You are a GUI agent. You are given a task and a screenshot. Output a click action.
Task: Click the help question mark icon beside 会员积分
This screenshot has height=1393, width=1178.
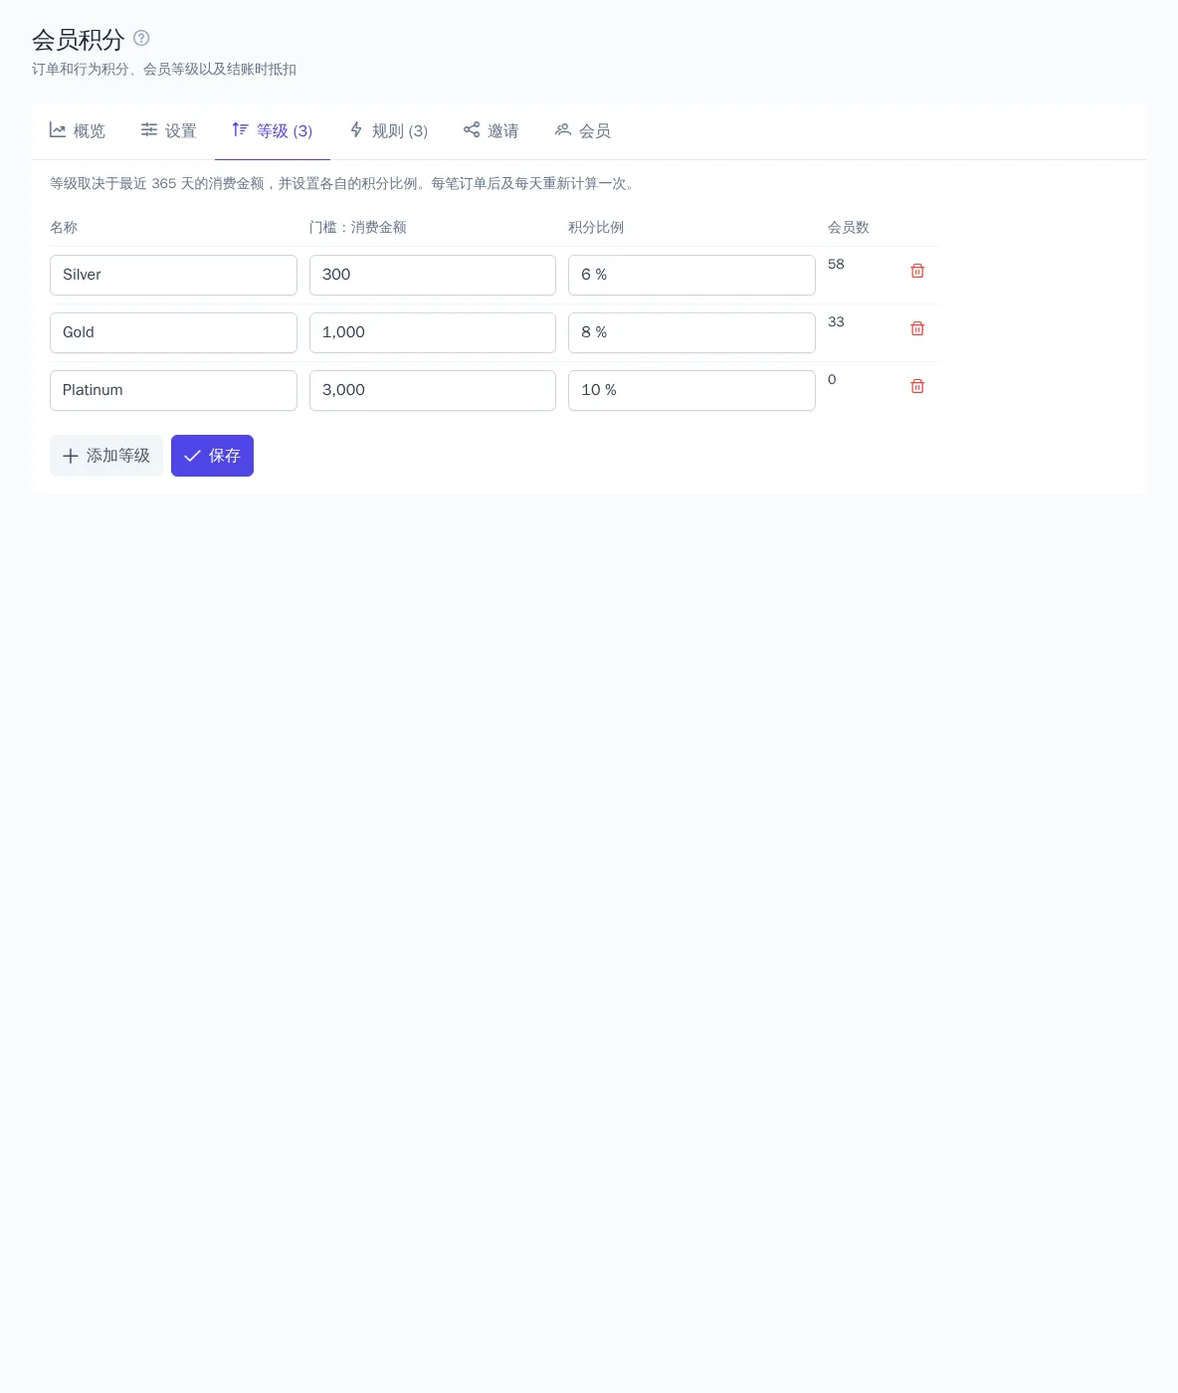point(141,38)
